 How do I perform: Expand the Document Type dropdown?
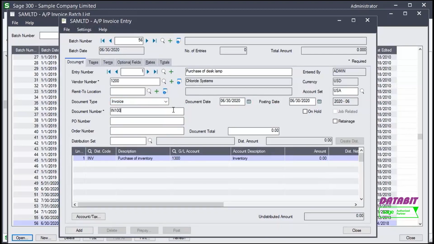coord(165,102)
